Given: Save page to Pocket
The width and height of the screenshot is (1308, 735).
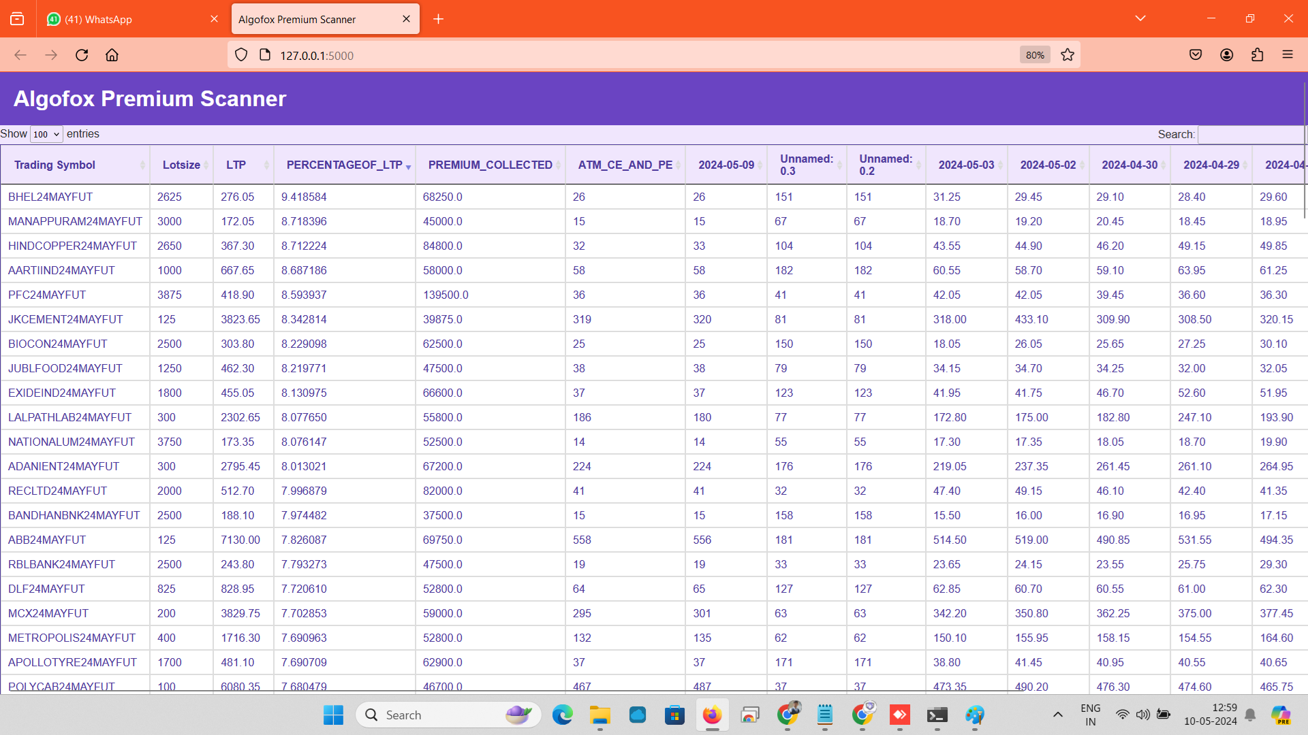Looking at the screenshot, I should coord(1196,54).
